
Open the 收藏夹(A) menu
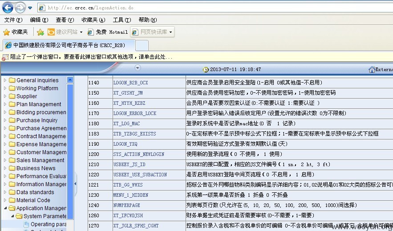pyautogui.click(x=93, y=20)
